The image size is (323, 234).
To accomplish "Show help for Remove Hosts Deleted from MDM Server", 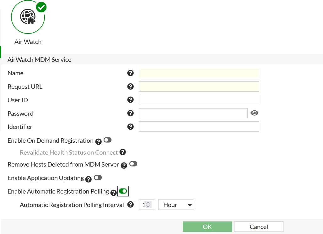I will (124, 166).
